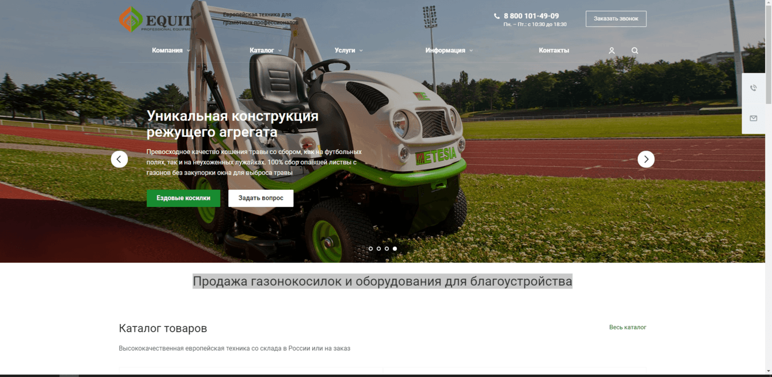Image resolution: width=772 pixels, height=377 pixels.
Task: Open the Контакты menu item
Action: point(554,51)
